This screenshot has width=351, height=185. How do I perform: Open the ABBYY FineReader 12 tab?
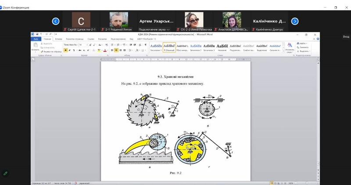(147, 39)
